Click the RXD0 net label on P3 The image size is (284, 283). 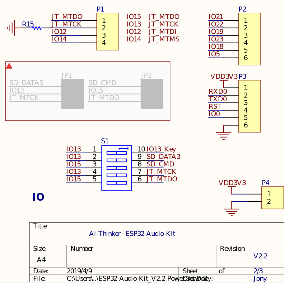218,92
